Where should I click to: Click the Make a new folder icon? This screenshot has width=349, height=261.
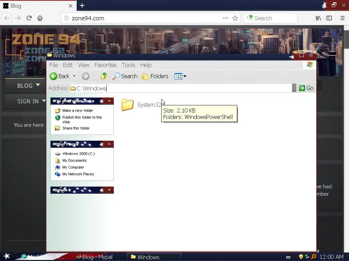[x=57, y=110]
